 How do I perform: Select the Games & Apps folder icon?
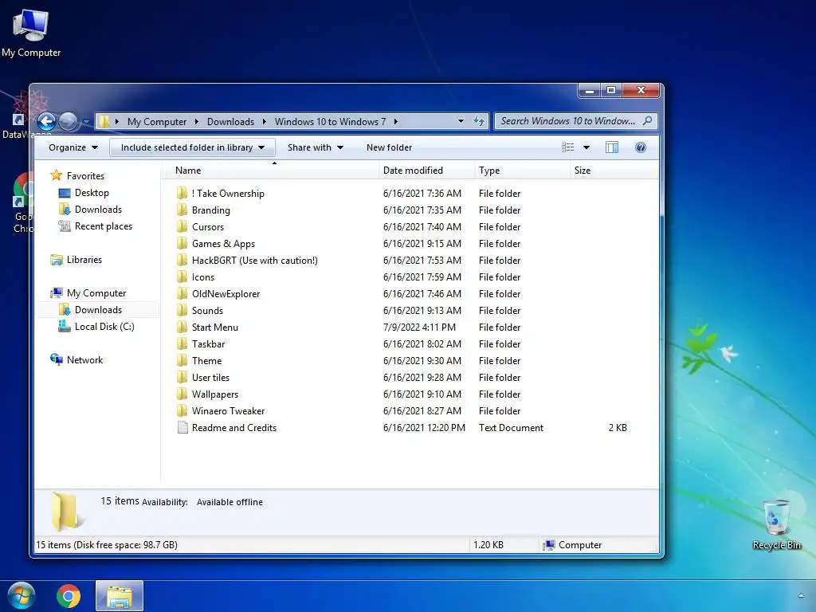click(x=182, y=243)
